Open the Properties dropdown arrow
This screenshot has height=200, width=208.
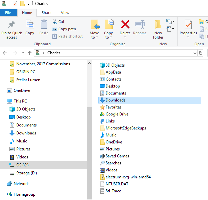click(188, 37)
